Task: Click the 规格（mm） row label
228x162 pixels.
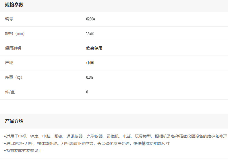Action: (15, 34)
